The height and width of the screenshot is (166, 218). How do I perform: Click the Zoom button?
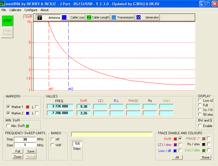coord(18,157)
